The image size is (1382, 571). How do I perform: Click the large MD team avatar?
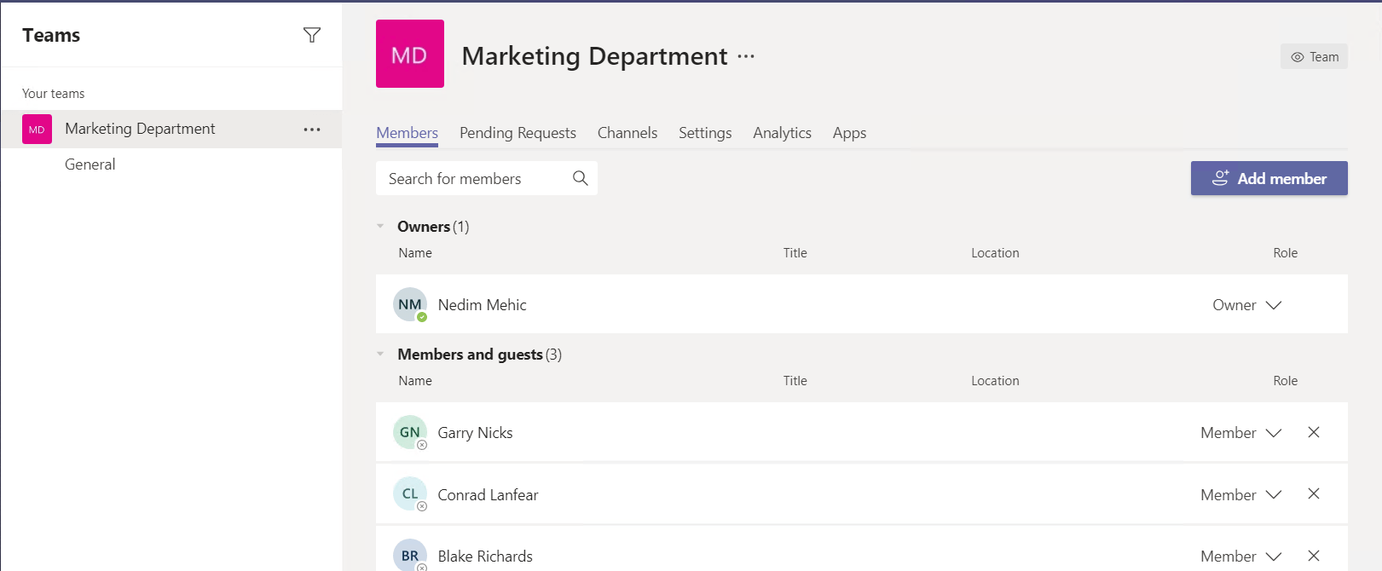pyautogui.click(x=410, y=54)
